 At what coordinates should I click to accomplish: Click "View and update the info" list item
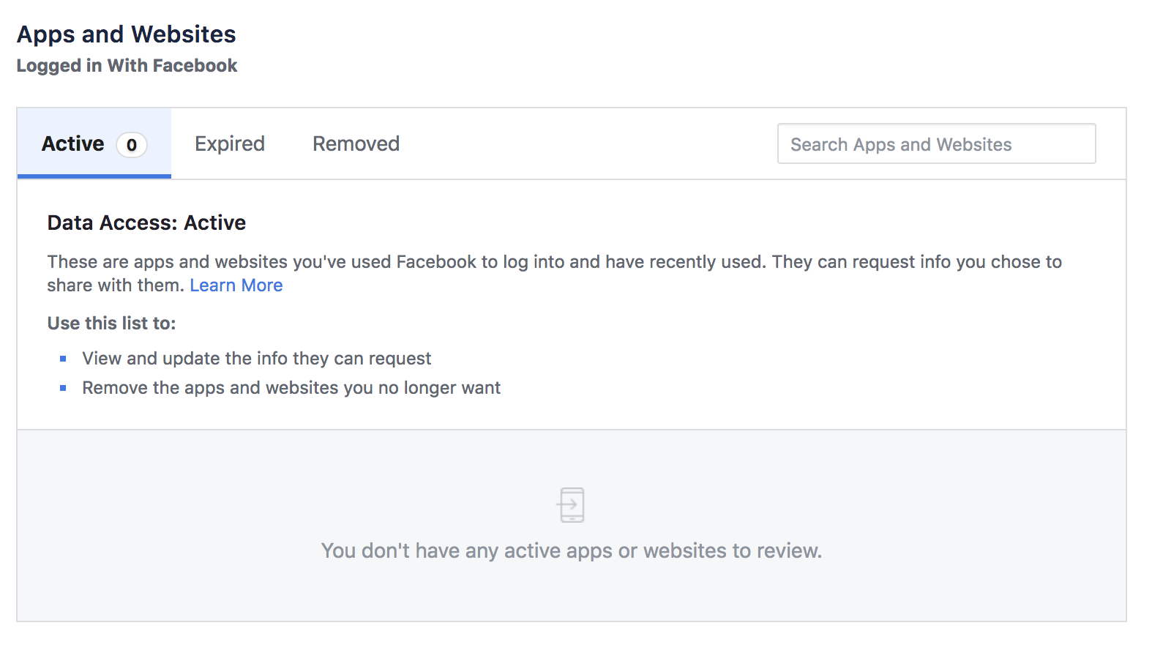[256, 359]
